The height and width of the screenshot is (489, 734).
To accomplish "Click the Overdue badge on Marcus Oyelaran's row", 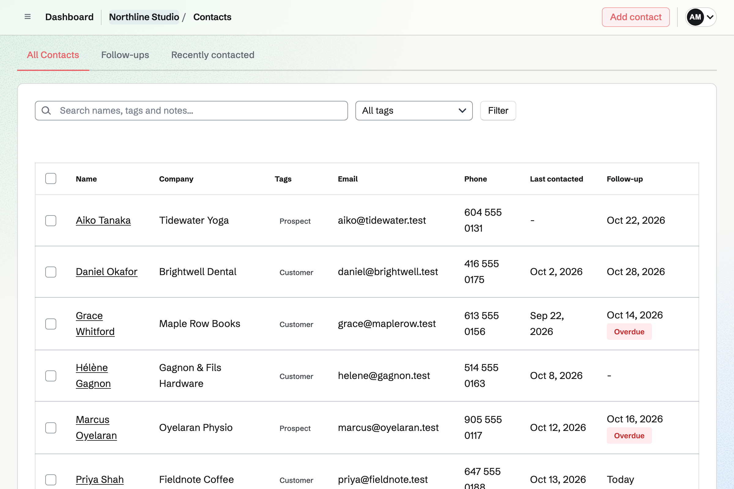I will click(629, 436).
